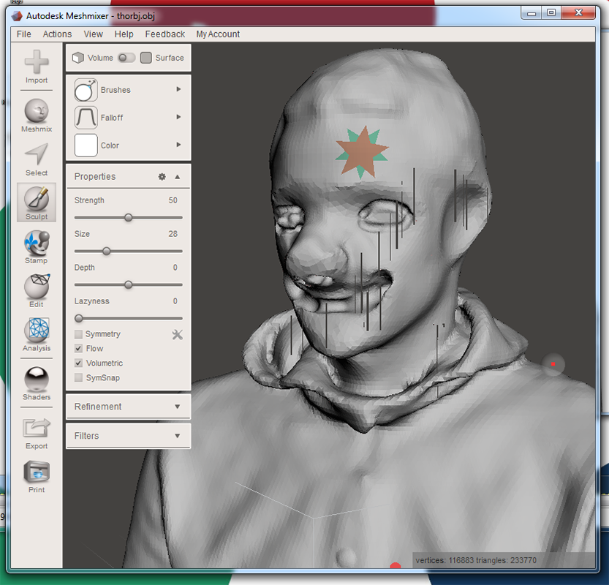The image size is (609, 585).
Task: Click the Depth slider handle
Action: (x=129, y=285)
